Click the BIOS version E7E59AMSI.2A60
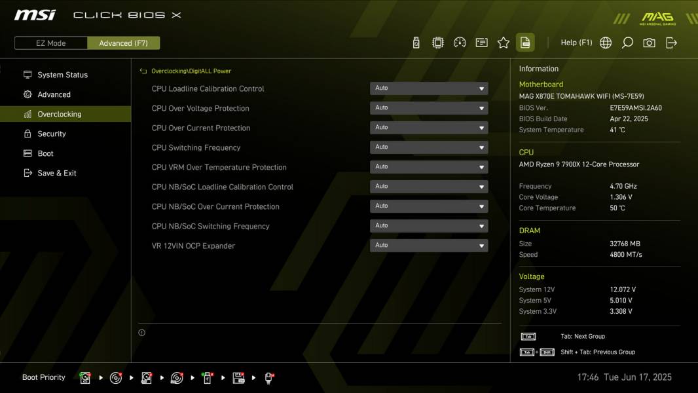Viewport: 698px width, 393px height. click(636, 107)
